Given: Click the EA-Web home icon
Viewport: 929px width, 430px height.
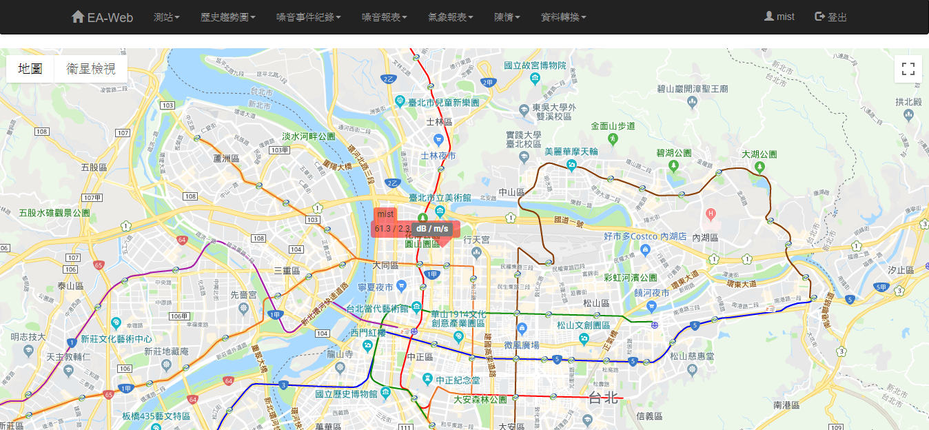Looking at the screenshot, I should pos(78,17).
